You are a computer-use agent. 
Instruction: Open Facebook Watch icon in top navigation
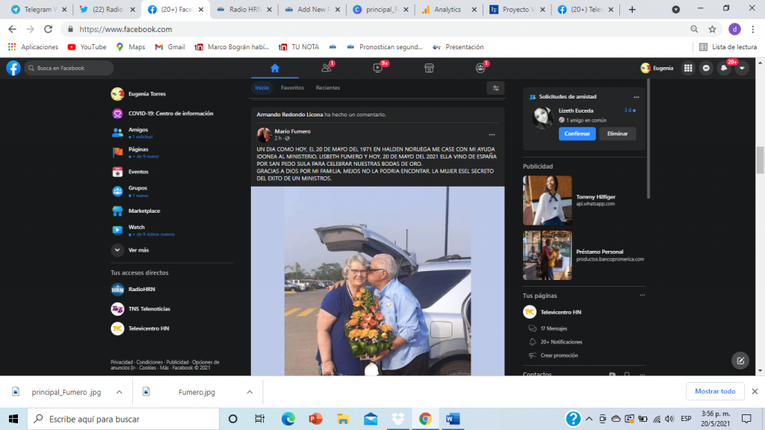(x=377, y=68)
